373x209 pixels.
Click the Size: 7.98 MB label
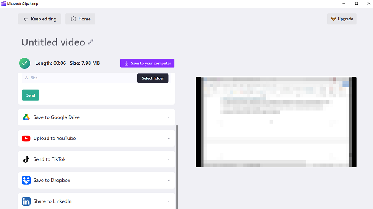tap(85, 63)
